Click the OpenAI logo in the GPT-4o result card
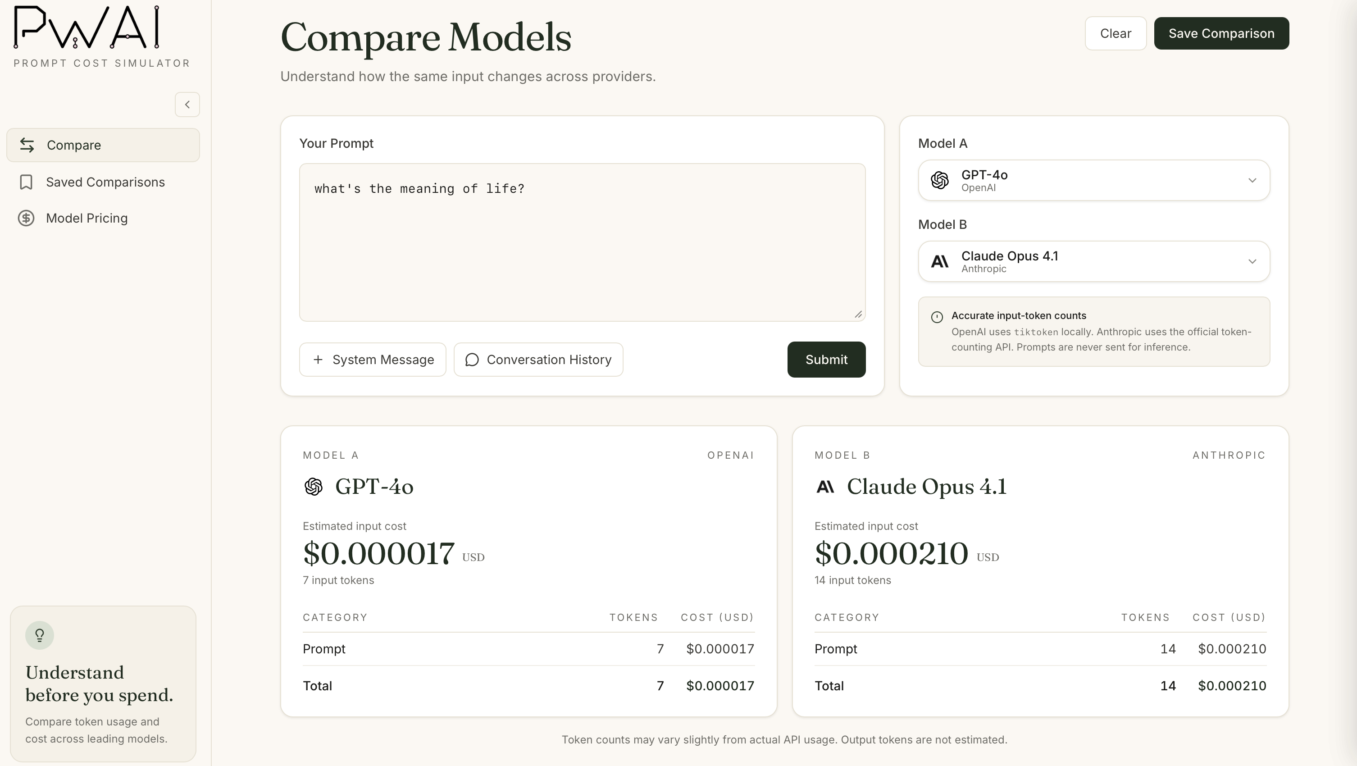The width and height of the screenshot is (1357, 766). pos(314,486)
